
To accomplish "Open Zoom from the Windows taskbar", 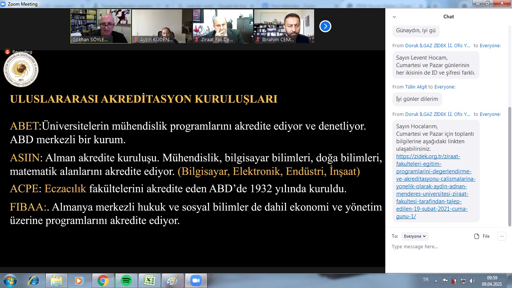I will coord(195,280).
